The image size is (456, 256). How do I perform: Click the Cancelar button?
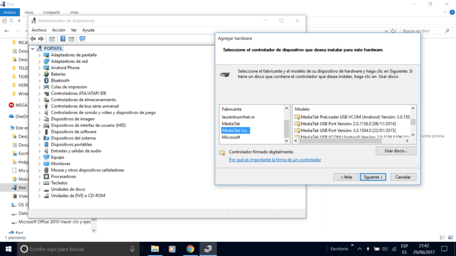(403, 177)
